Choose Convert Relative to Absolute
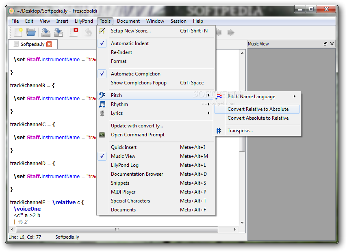The image size is (347, 252). click(x=257, y=109)
